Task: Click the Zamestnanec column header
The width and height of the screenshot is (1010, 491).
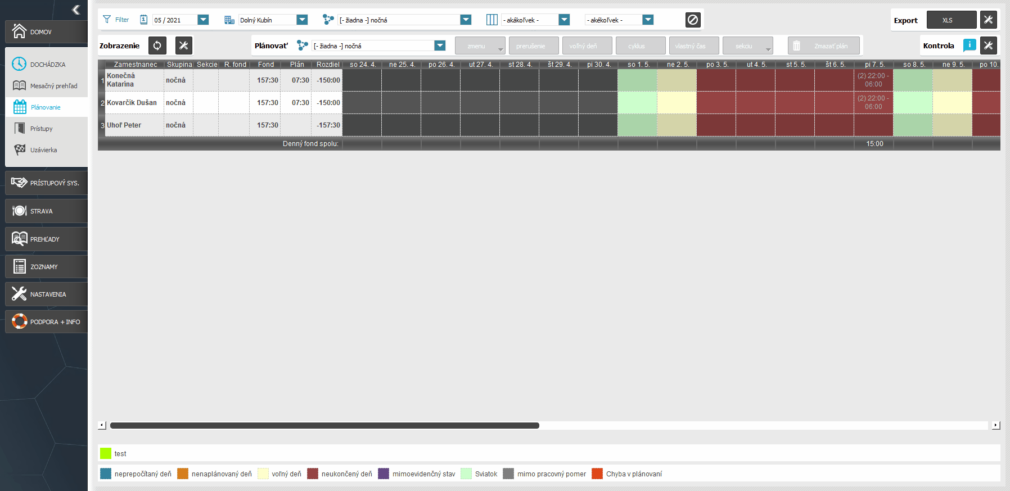Action: 136,65
